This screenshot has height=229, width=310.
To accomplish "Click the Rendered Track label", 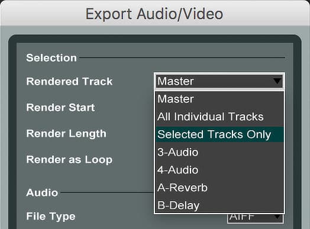I will click(70, 81).
